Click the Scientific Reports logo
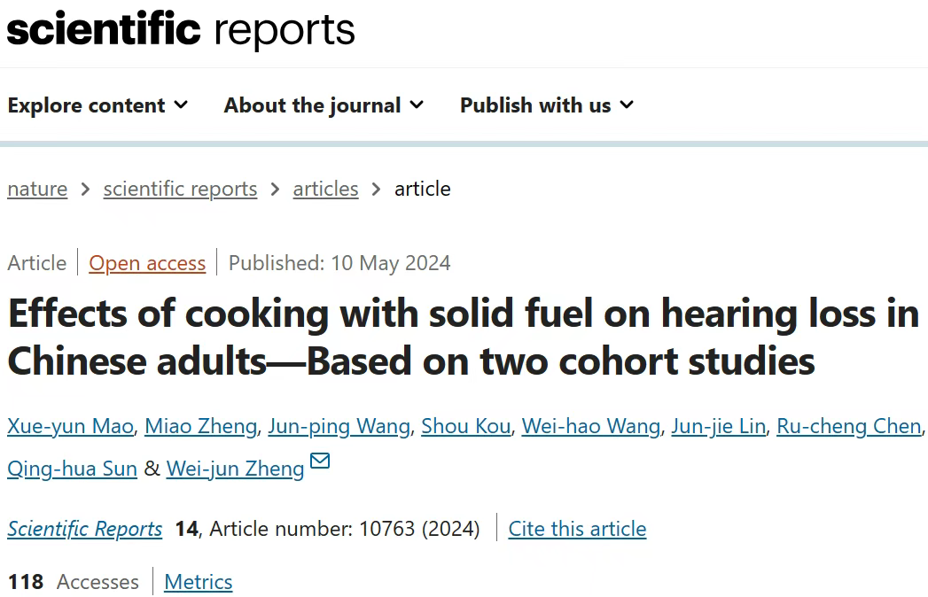The image size is (928, 597). tap(181, 29)
